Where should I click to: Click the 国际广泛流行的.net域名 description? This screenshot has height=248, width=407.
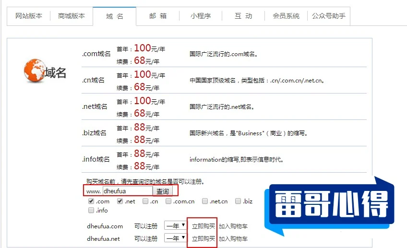[222, 106]
